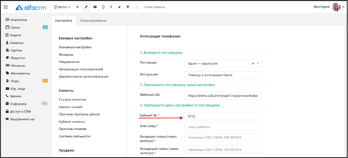The image size is (348, 158).
Task: Open the envelope mail icon
Action: pyautogui.click(x=95, y=7)
